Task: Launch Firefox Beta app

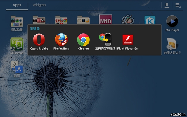Action: (x=61, y=40)
